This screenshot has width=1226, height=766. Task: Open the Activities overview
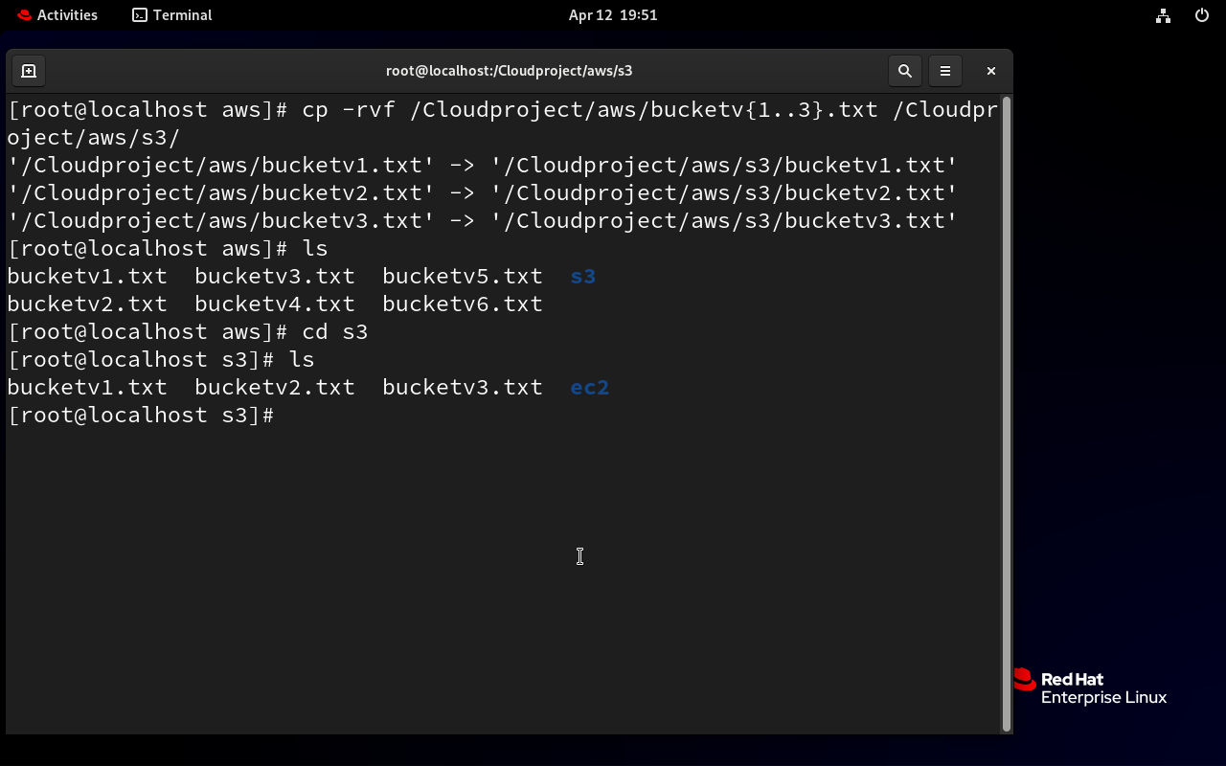(57, 15)
